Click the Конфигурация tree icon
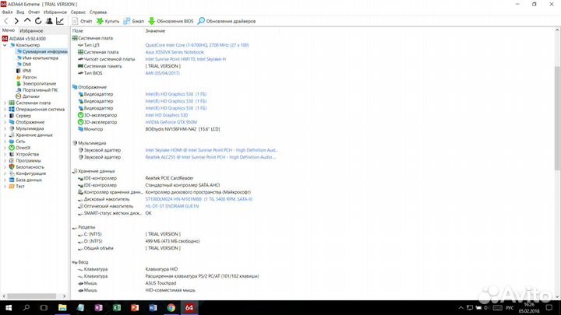Screen dimensions: 561x315 click(12, 173)
